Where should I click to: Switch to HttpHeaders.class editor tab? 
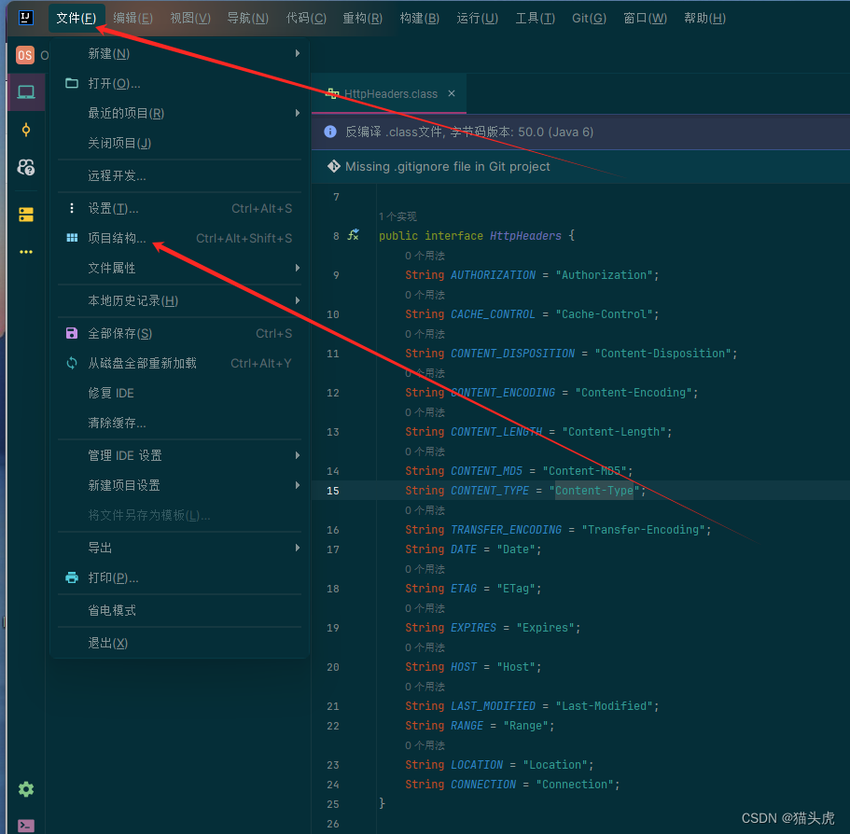click(x=390, y=93)
